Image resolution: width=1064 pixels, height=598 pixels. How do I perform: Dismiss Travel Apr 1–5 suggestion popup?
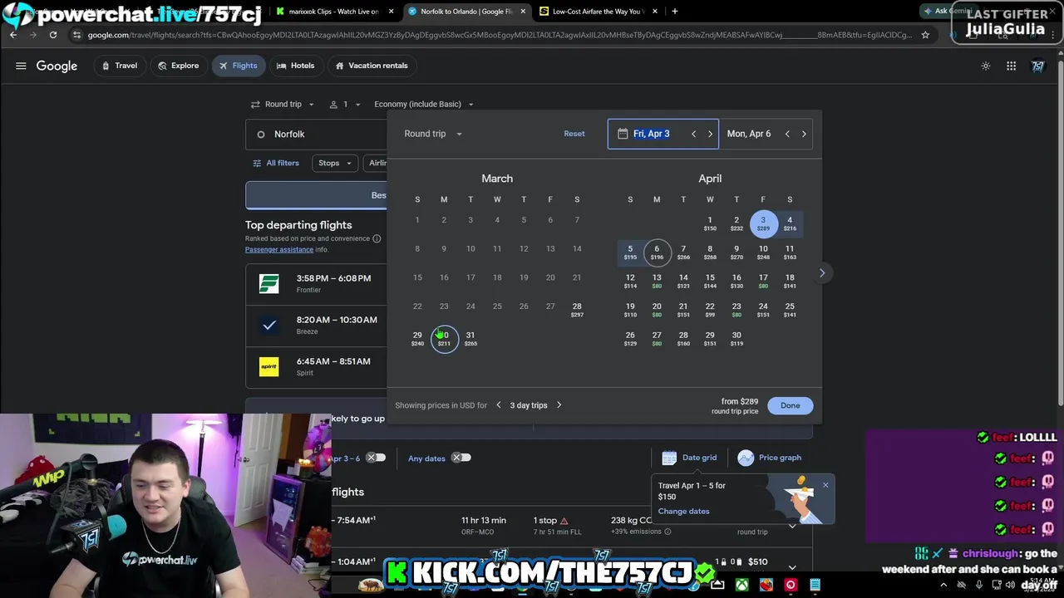825,485
